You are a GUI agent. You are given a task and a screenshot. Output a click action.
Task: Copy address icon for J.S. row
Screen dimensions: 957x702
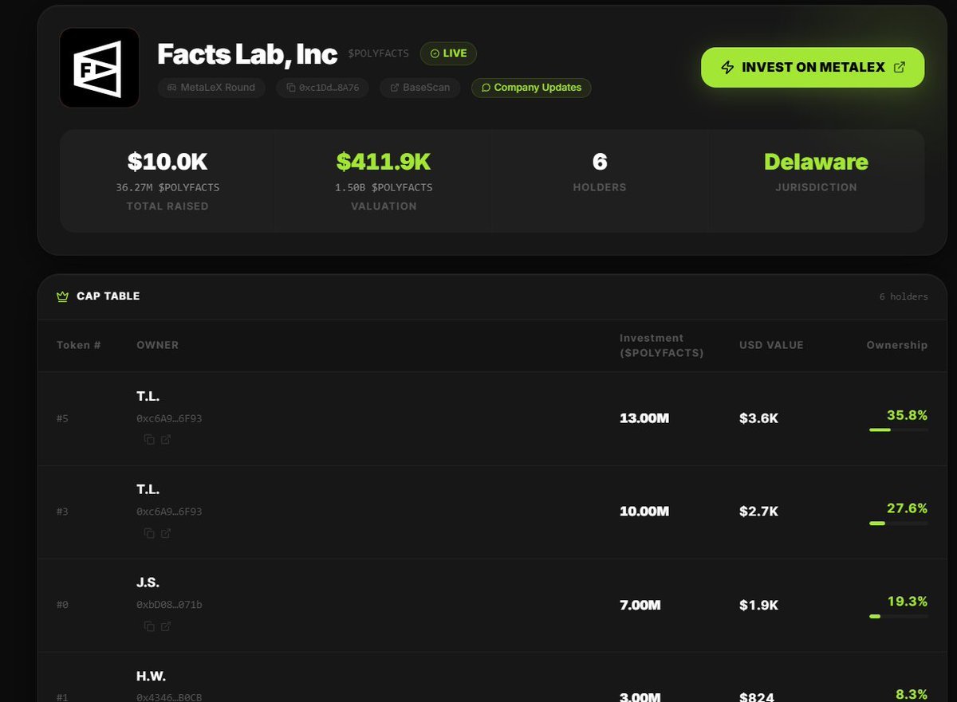tap(149, 626)
